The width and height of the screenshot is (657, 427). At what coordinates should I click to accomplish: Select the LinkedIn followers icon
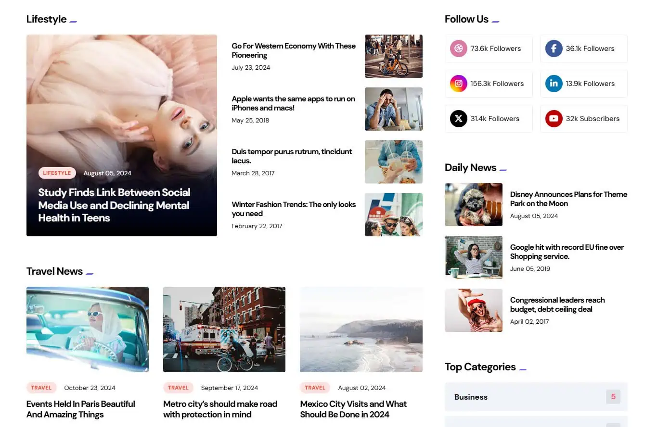click(554, 83)
